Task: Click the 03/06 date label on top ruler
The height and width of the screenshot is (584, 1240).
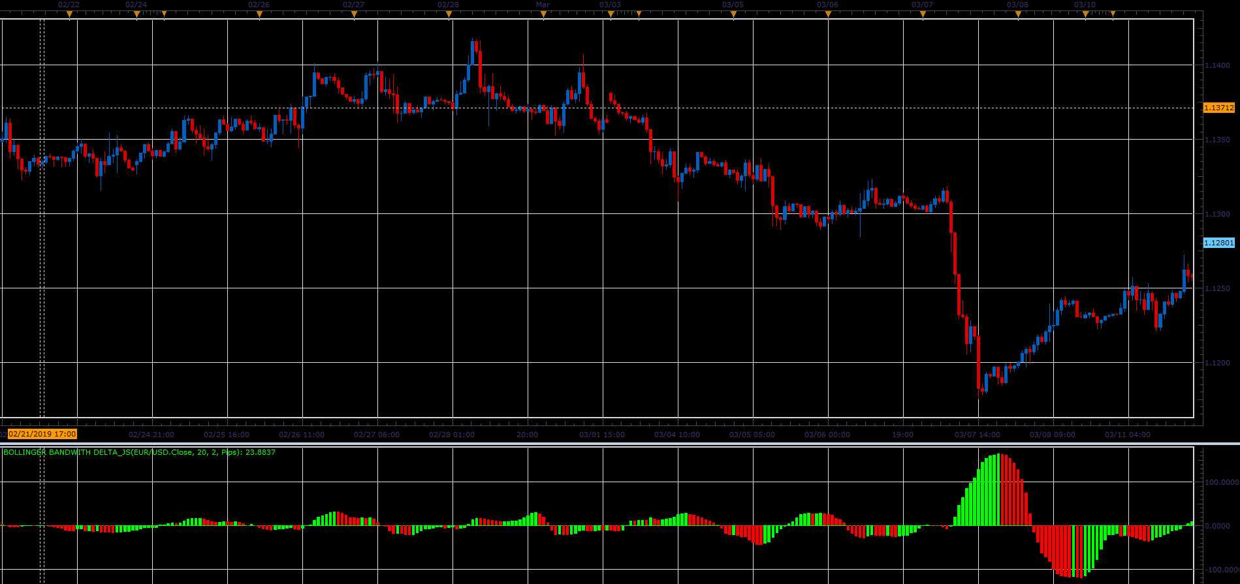Action: pos(828,5)
